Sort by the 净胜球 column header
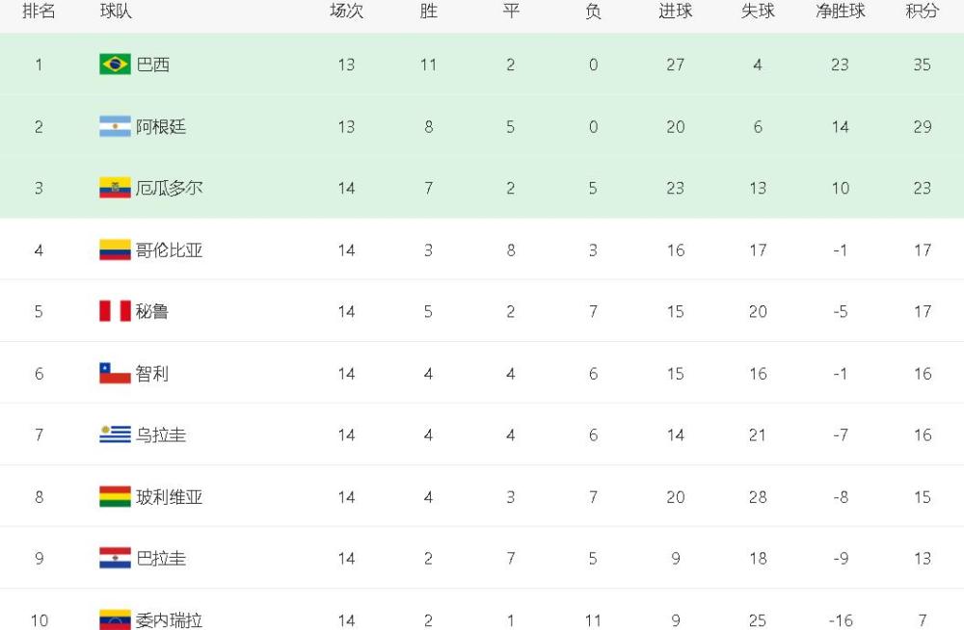964x630 pixels. pos(841,11)
